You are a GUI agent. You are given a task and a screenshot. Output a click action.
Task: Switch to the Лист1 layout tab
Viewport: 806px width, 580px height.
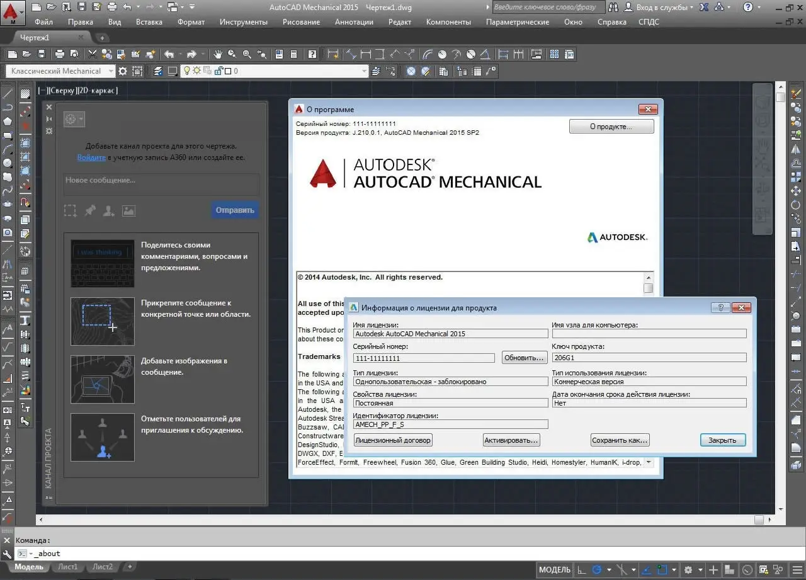(x=67, y=567)
